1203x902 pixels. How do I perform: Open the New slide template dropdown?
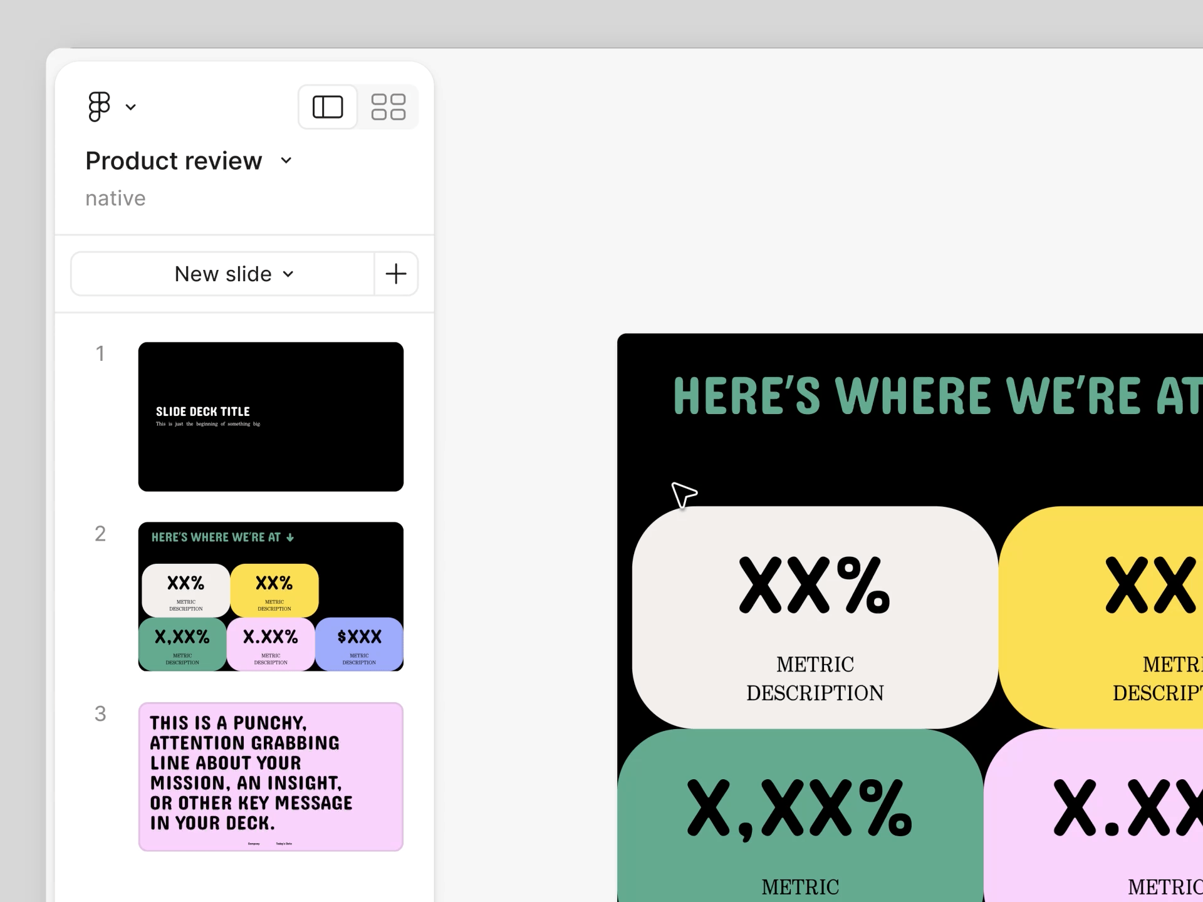coord(223,274)
